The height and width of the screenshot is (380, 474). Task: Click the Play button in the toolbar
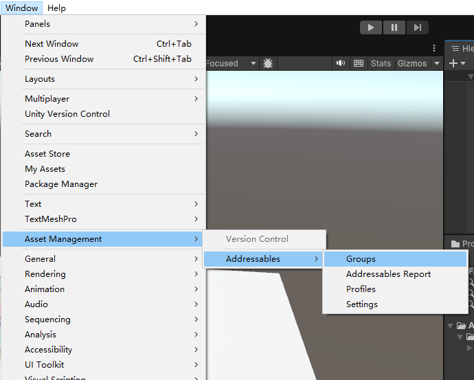371,27
